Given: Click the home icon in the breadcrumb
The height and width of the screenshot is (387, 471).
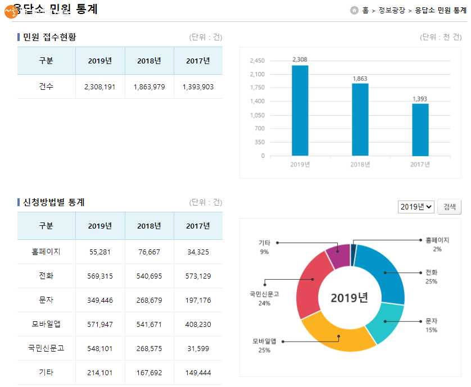Looking at the screenshot, I should coord(354,10).
